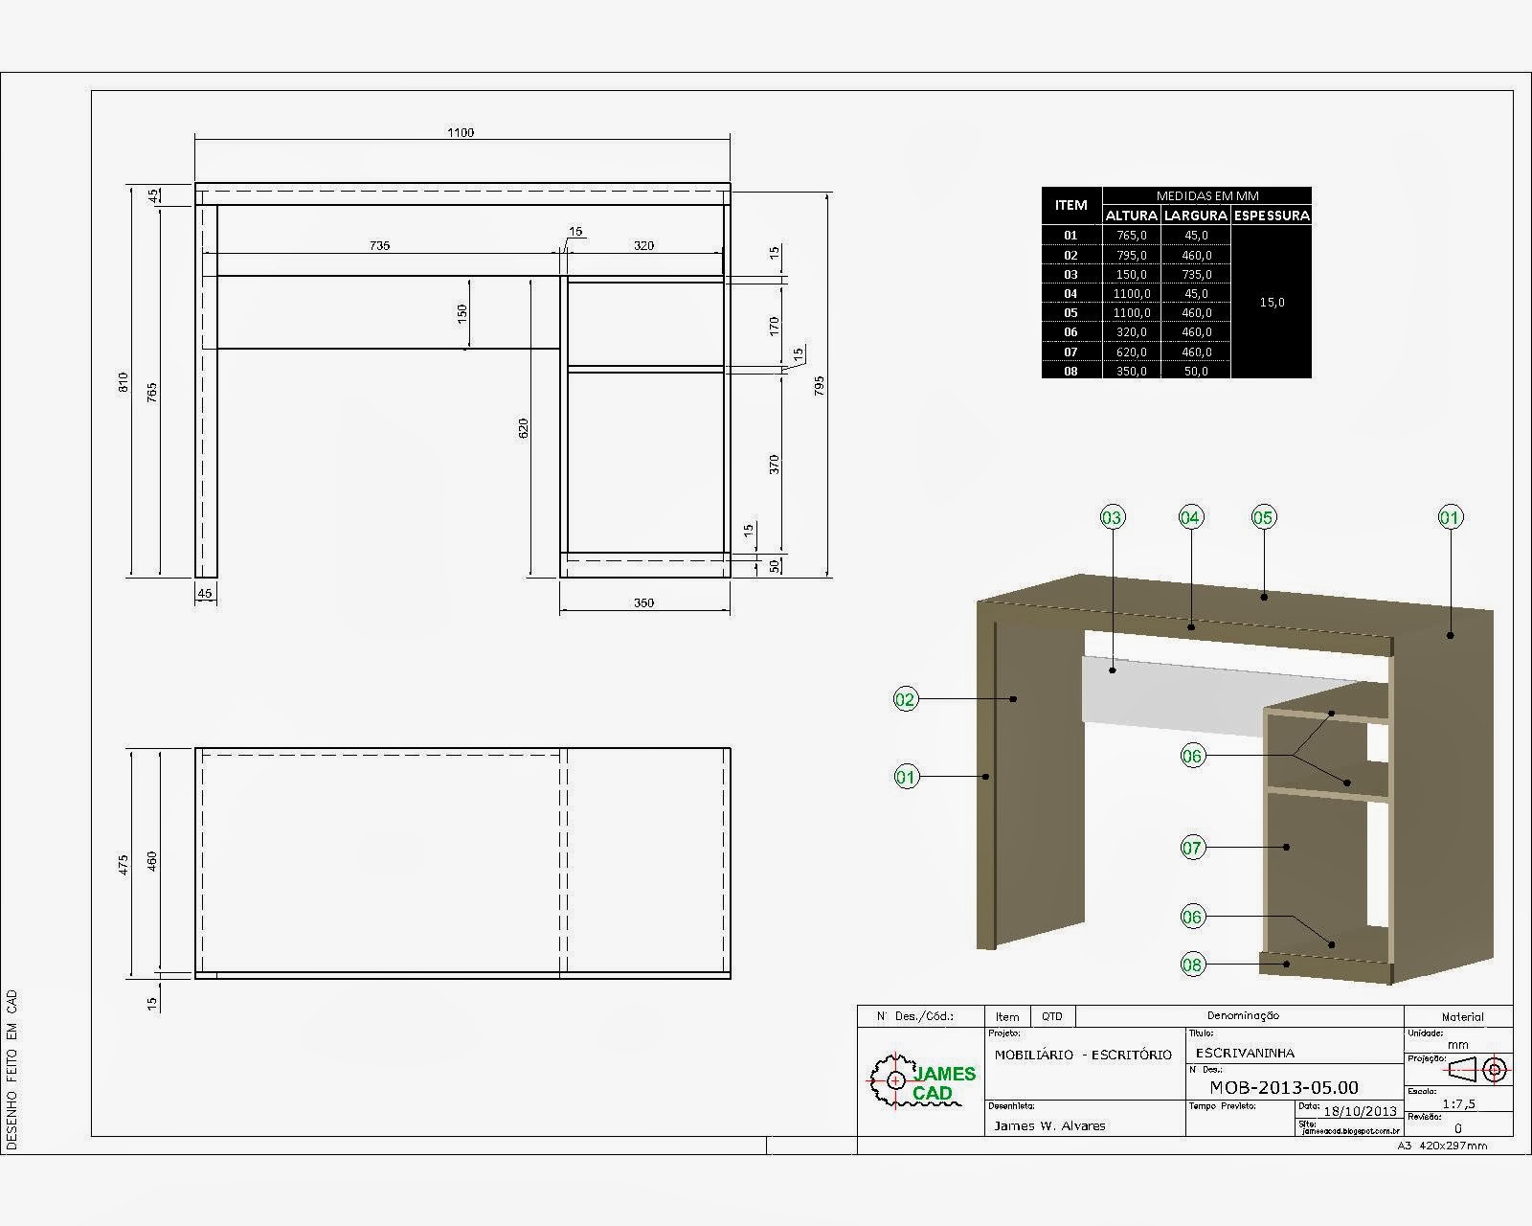Click the Denominação header in title block
The height and width of the screenshot is (1226, 1532).
[x=1242, y=1015]
